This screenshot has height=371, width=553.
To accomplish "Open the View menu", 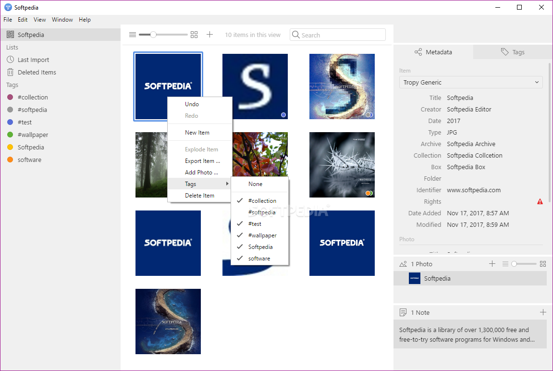I will 39,20.
